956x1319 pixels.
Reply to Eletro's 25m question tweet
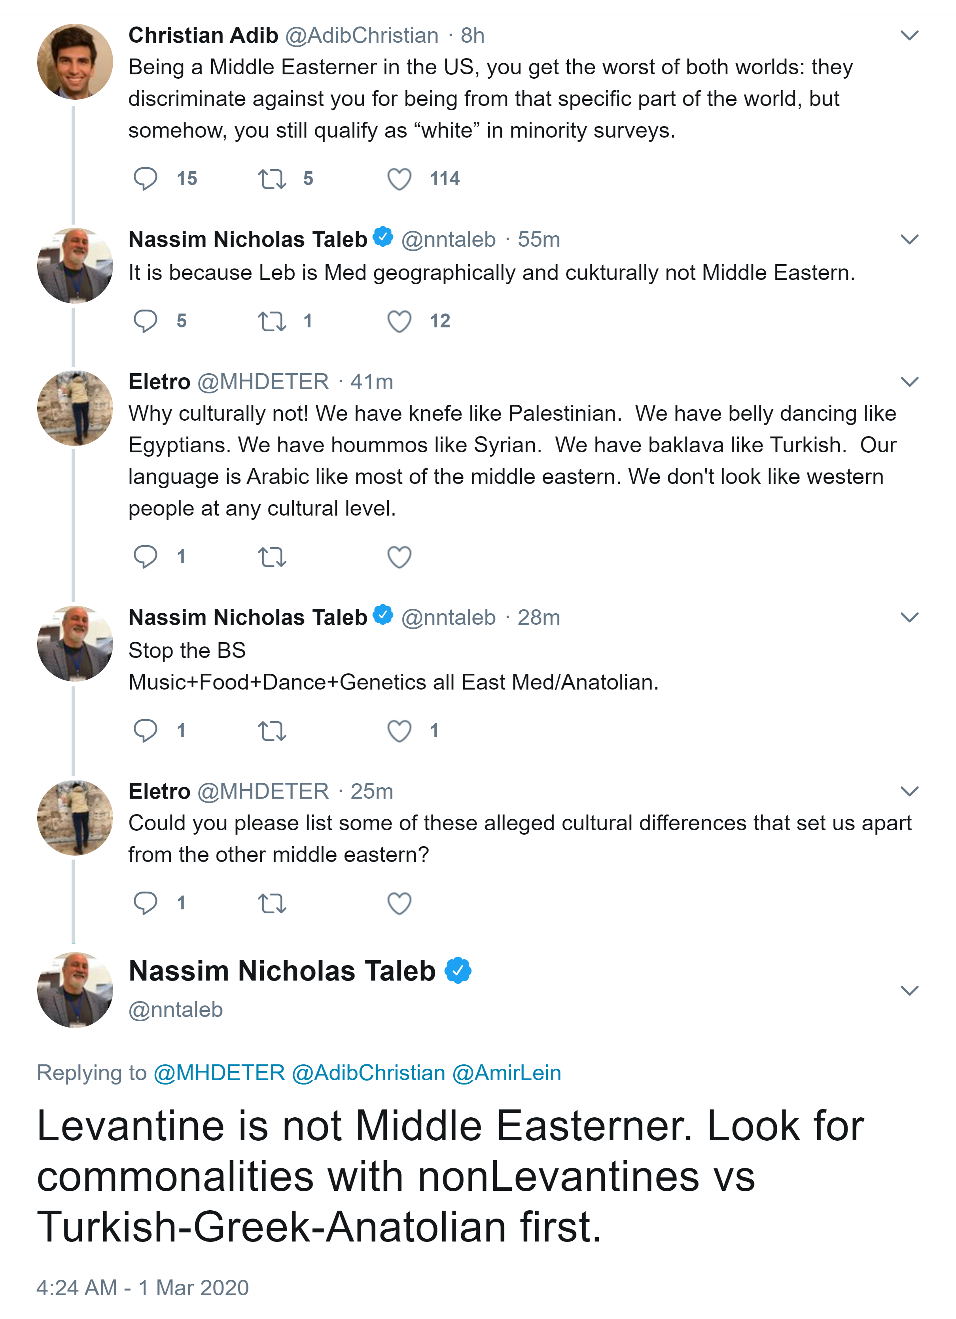[x=145, y=903]
